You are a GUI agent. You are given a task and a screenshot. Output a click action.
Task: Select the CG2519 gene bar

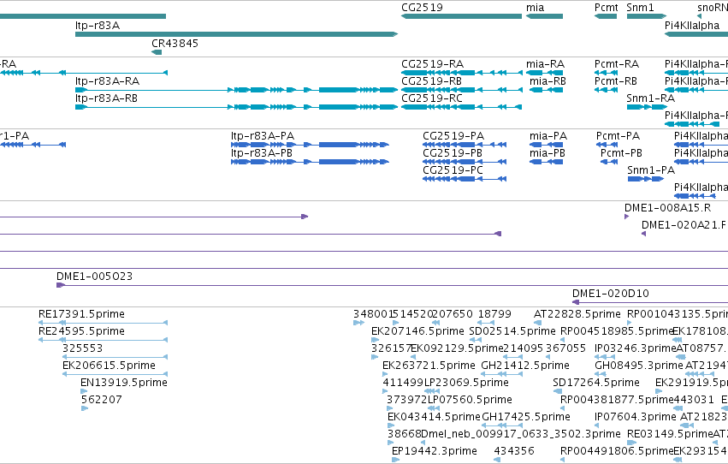[x=461, y=16]
